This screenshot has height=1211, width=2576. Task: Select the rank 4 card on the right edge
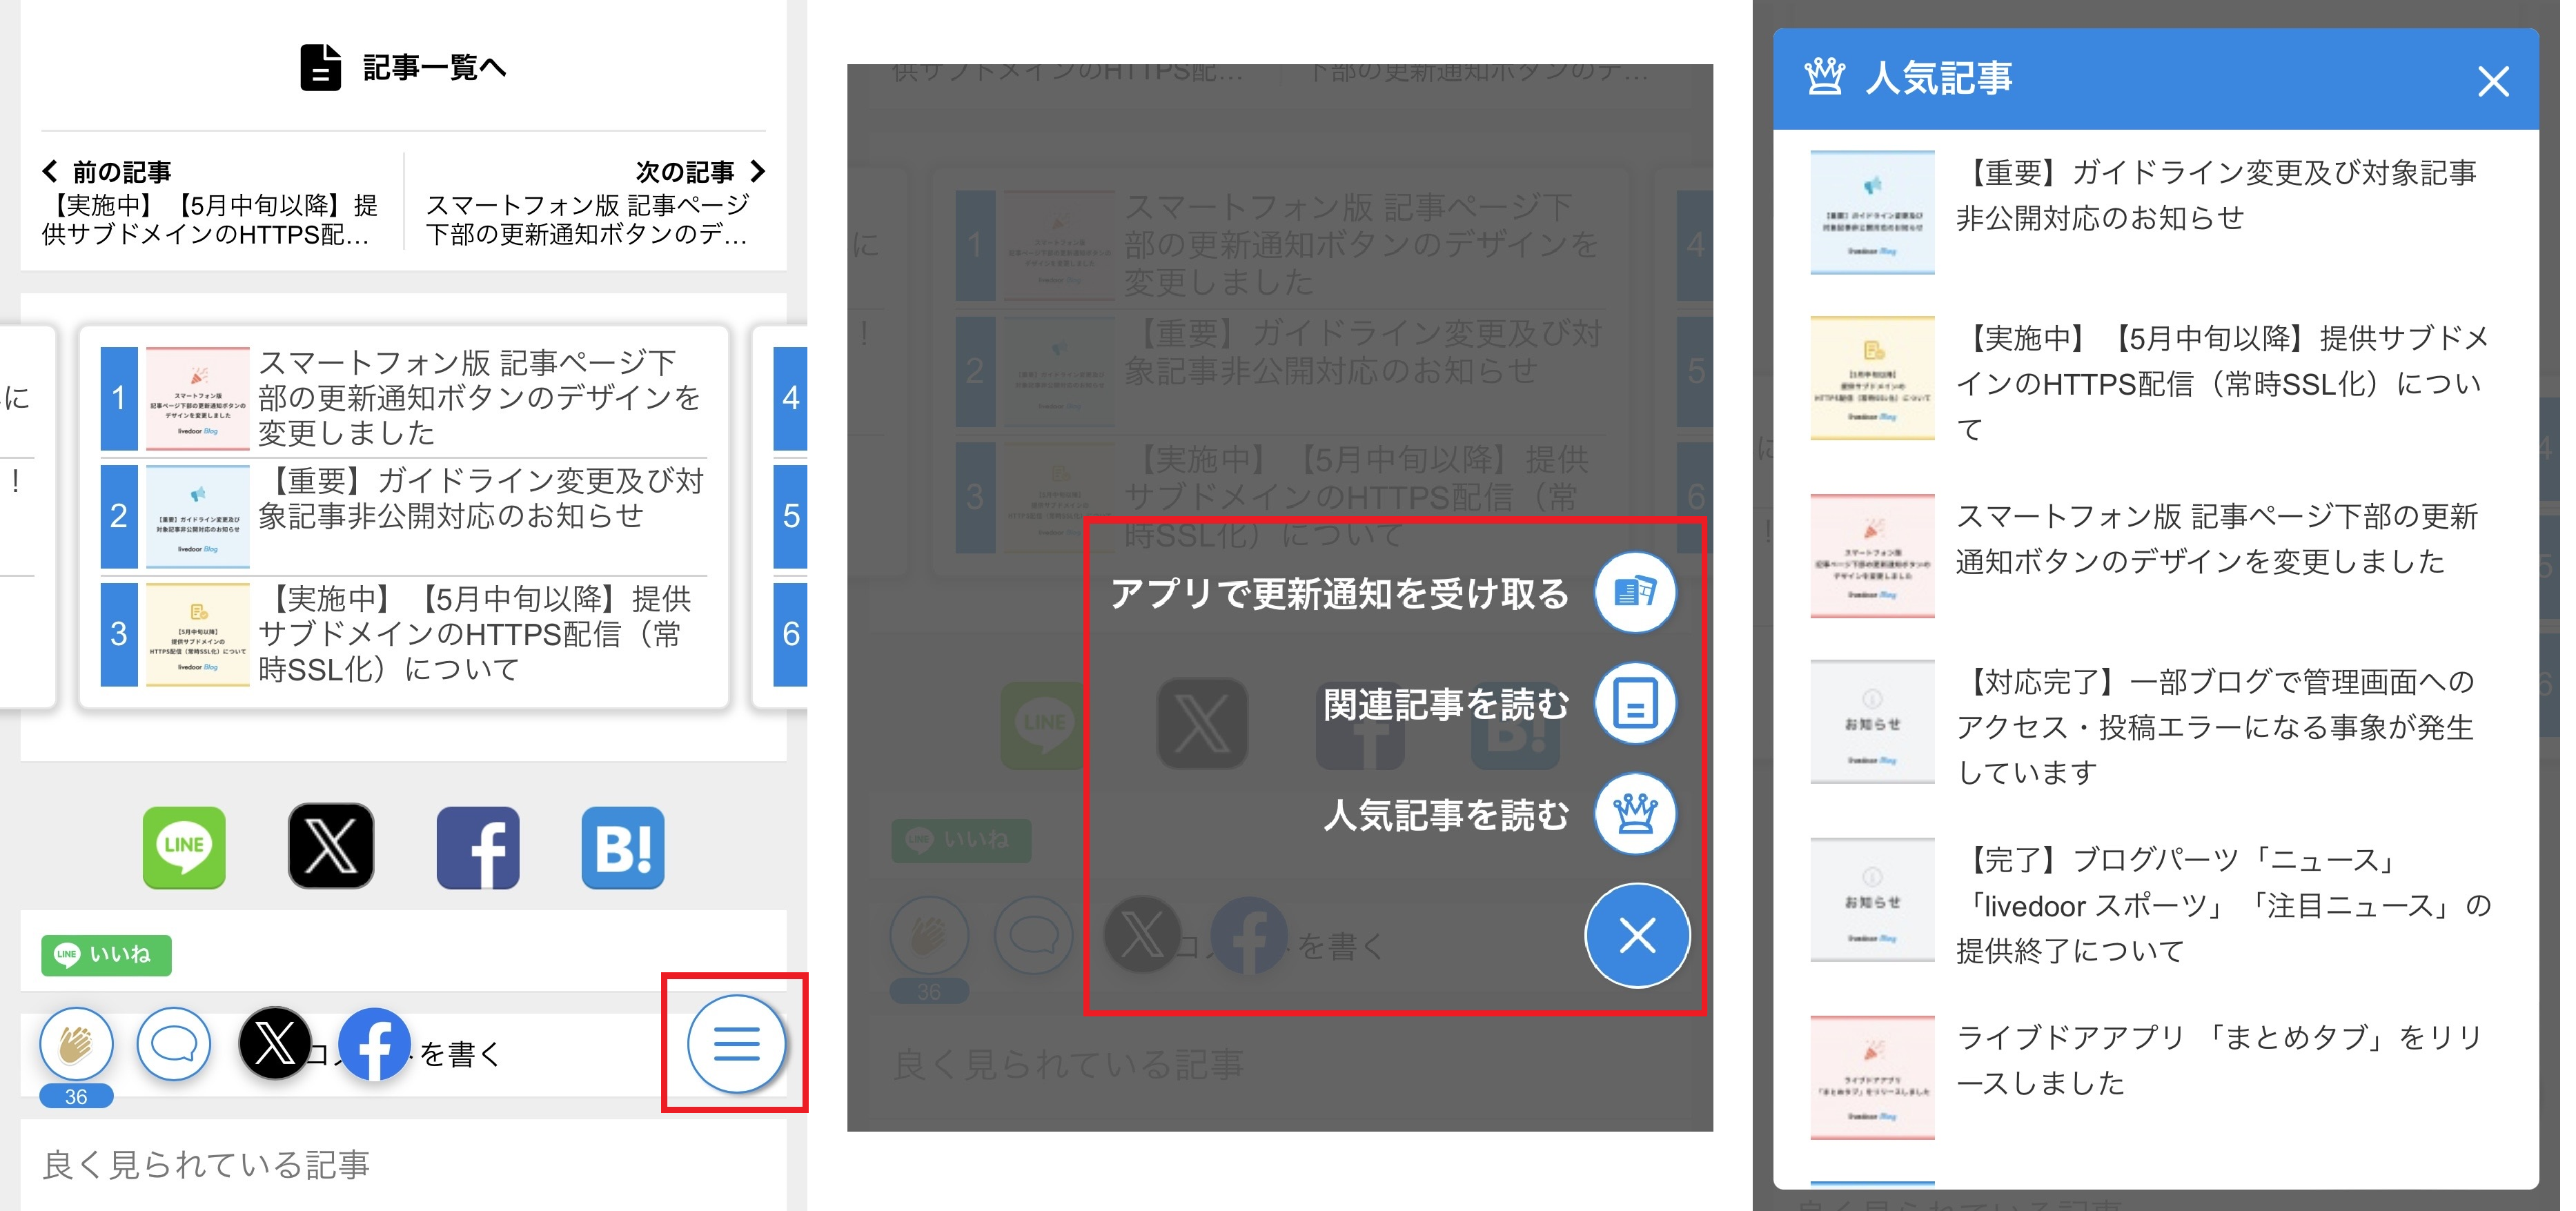point(790,398)
